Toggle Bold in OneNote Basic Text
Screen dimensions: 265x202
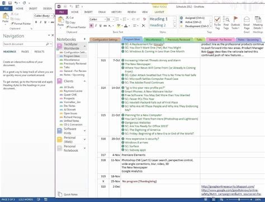(91, 26)
